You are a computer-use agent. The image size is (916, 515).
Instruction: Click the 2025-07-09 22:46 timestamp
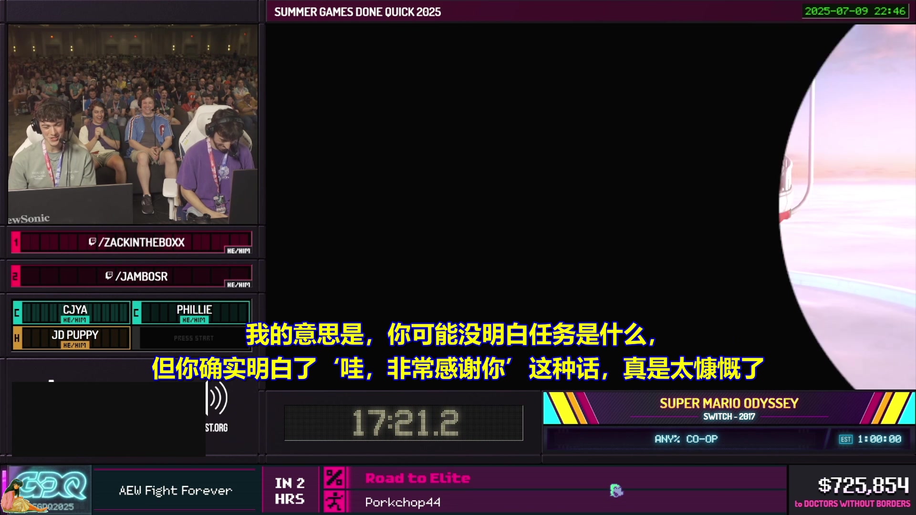point(855,11)
